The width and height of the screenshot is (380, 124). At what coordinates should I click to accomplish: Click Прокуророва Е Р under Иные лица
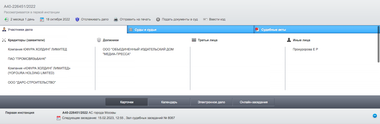306,49
